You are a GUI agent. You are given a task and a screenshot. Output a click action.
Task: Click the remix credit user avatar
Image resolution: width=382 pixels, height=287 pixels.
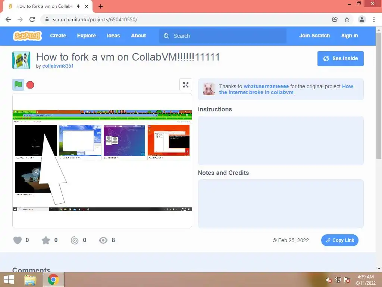click(209, 89)
